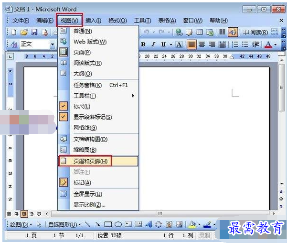Image resolution: width=287 pixels, height=243 pixels.
Task: Click the tab selector L box on ruler
Action: (10, 56)
